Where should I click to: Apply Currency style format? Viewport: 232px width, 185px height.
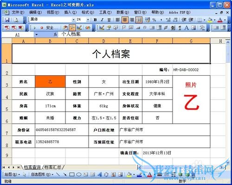(x=147, y=20)
